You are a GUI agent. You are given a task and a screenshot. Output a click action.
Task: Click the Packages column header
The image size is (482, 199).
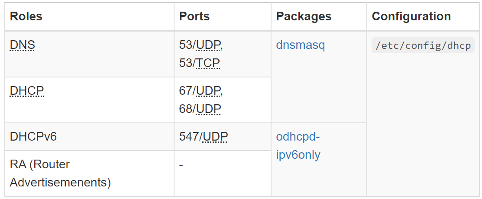tap(304, 16)
